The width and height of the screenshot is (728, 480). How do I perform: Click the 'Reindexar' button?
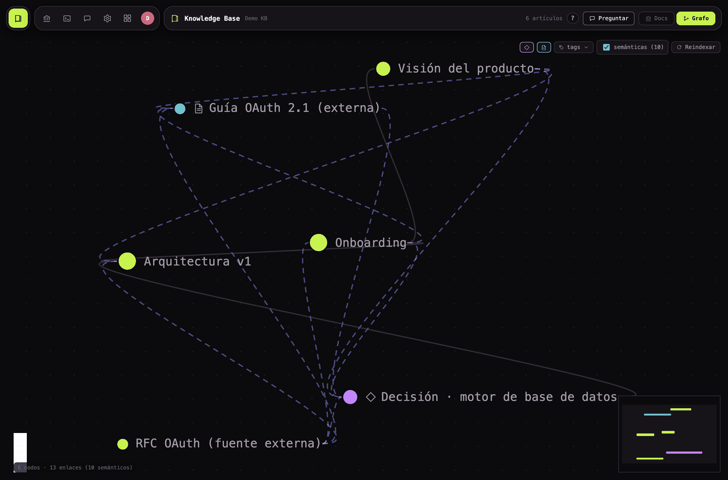(x=696, y=47)
